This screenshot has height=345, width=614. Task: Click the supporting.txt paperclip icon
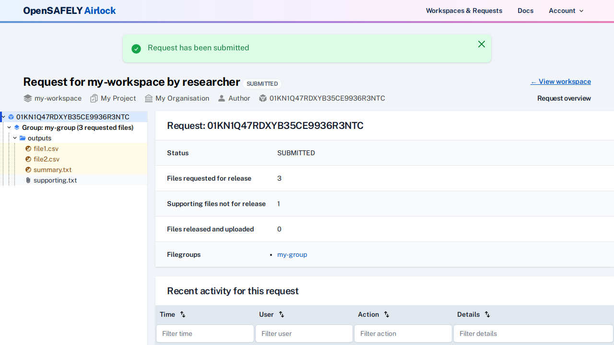[x=28, y=180]
